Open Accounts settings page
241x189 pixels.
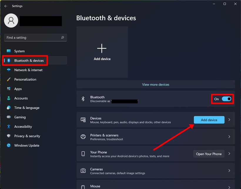tap(36, 98)
